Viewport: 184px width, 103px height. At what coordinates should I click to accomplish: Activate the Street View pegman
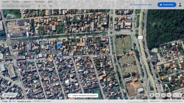click(152, 95)
